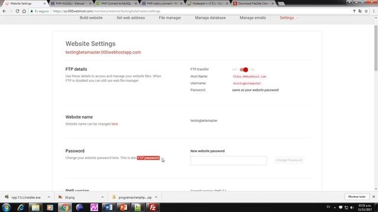Open the Set web address menu item
Viewport: 378px width, 212px height.
(131, 18)
